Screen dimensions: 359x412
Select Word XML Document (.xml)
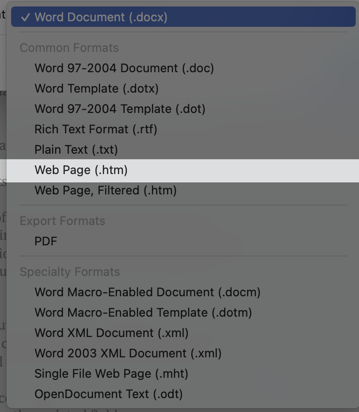tap(183, 333)
